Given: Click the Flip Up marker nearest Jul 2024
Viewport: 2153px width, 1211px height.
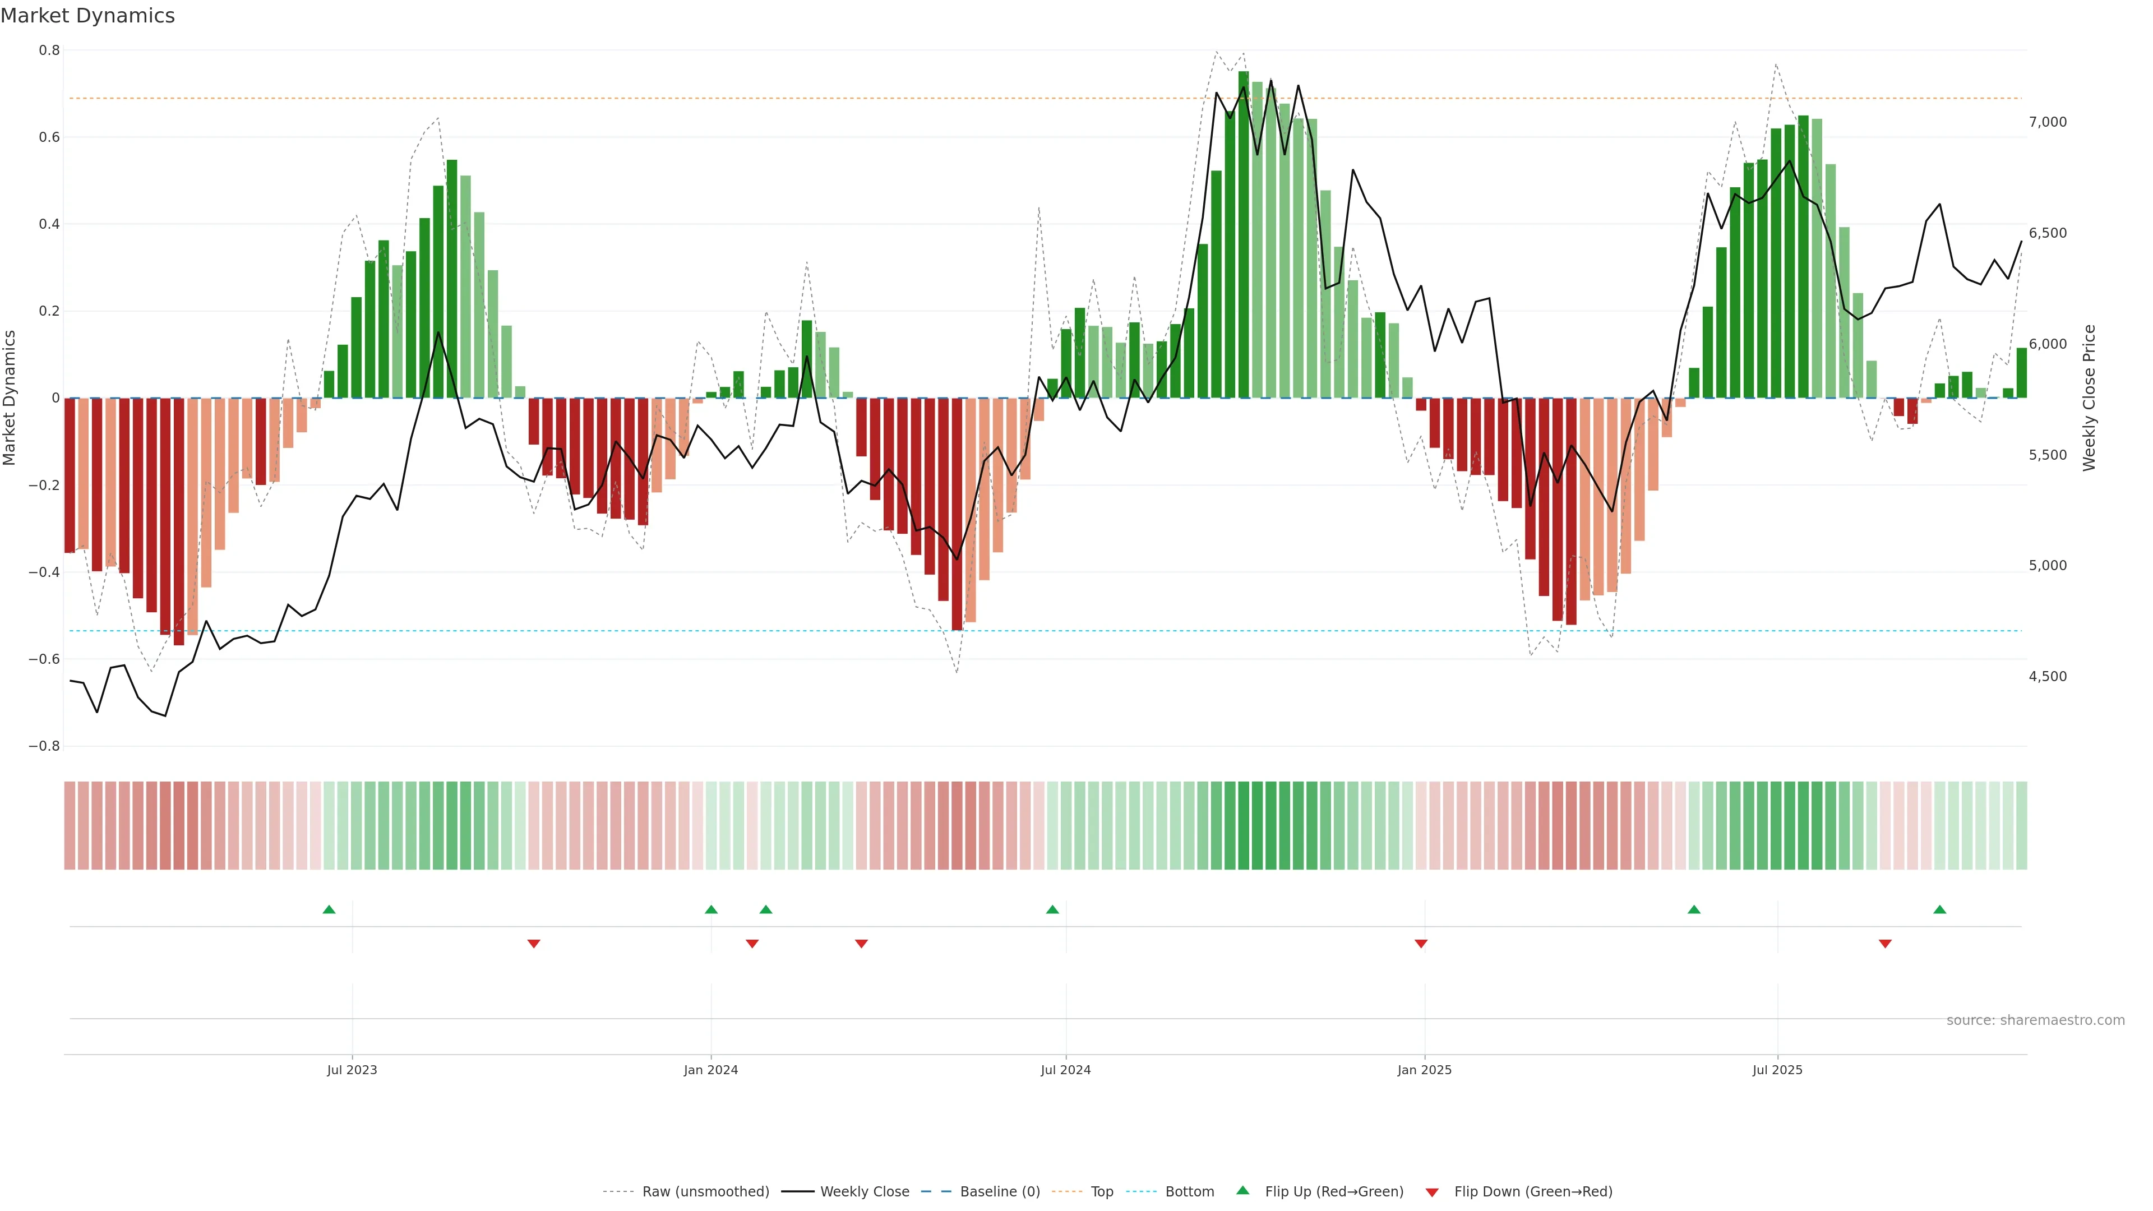Looking at the screenshot, I should (1052, 909).
